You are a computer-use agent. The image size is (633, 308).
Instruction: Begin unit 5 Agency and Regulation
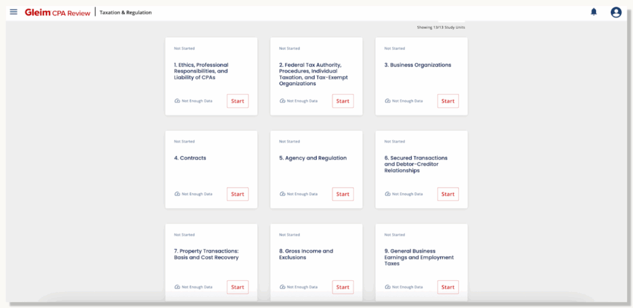click(342, 194)
